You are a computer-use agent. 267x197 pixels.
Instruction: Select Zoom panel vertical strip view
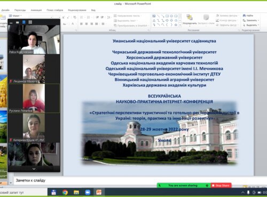click(24, 22)
